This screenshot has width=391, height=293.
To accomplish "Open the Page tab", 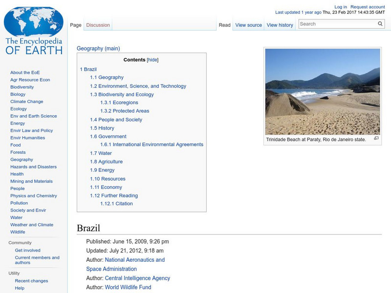I will 76,25.
